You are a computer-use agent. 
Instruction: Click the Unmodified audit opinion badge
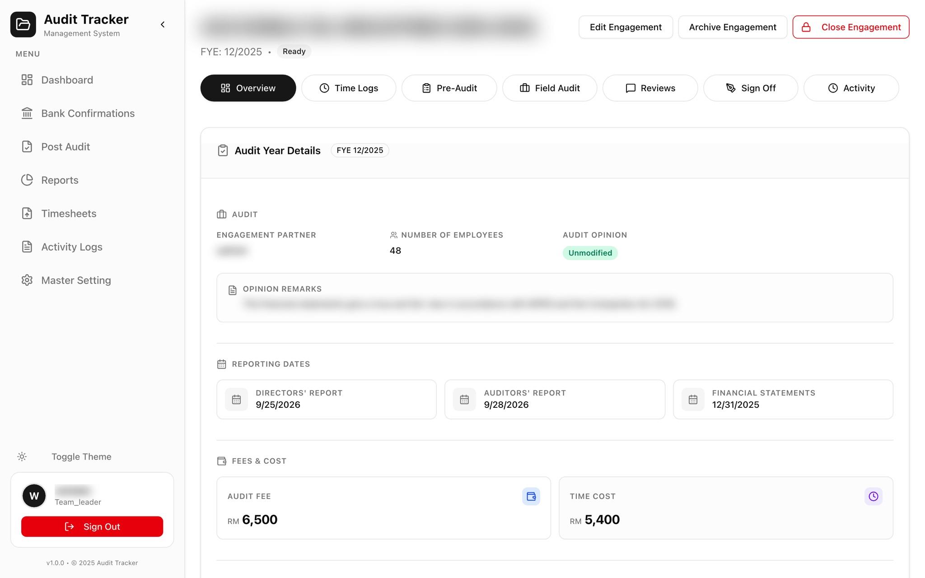point(590,253)
